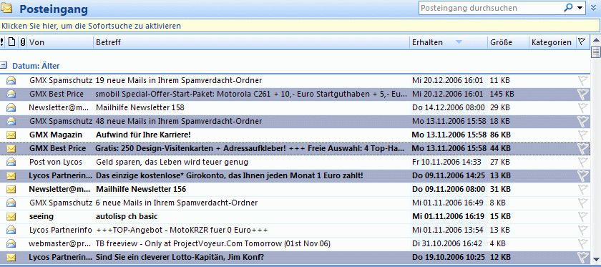
Task: Click envelope icon of Post von Lycos mail
Action: click(x=11, y=162)
